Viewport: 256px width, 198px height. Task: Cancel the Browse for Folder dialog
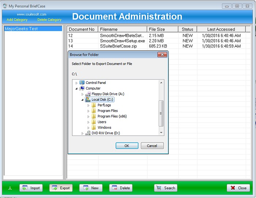(x=152, y=145)
